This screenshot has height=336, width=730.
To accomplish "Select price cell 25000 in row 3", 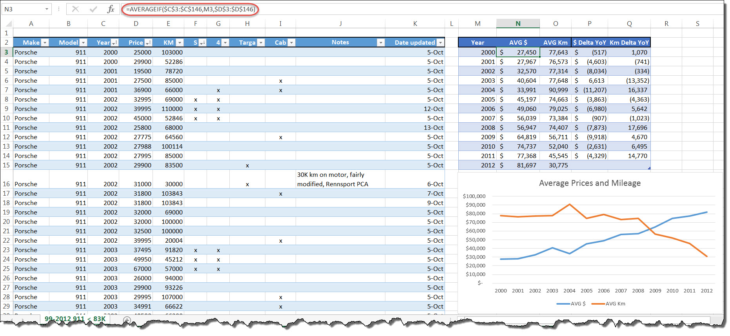I will (x=136, y=52).
